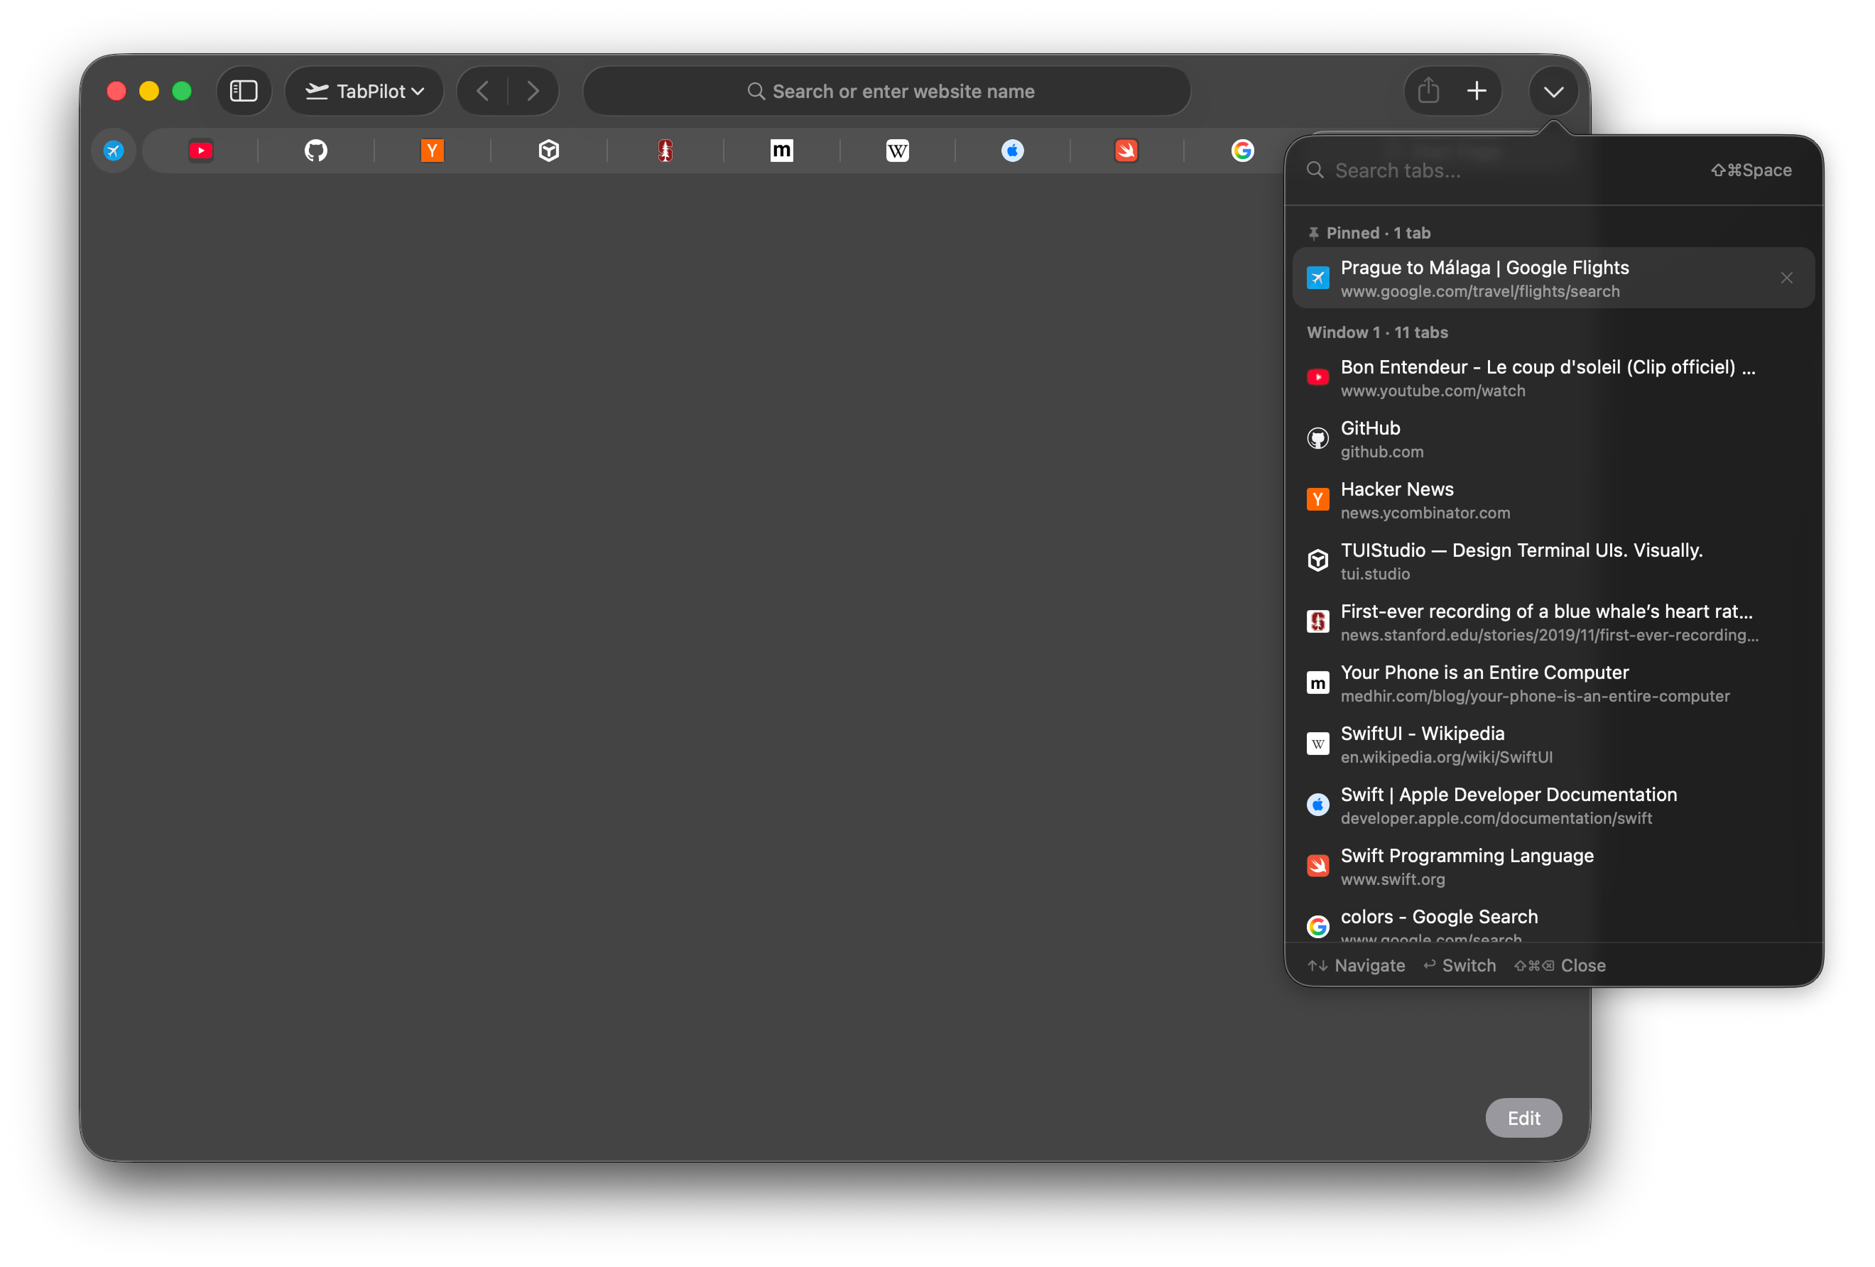The height and width of the screenshot is (1267, 1875).
Task: Switch to the Apple Developer tab in tab bar
Action: [x=1013, y=150]
